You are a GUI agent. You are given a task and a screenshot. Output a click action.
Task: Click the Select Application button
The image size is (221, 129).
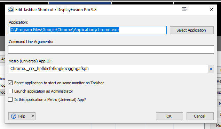pos(191,30)
